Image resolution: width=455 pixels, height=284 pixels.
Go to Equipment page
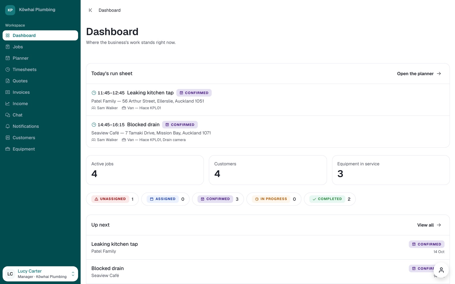(40, 149)
